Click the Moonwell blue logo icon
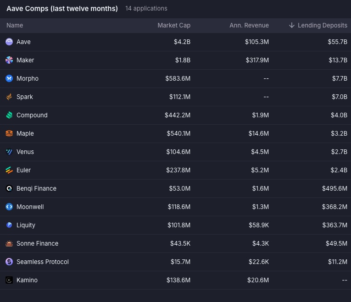Image resolution: width=351 pixels, height=302 pixels. [9, 207]
